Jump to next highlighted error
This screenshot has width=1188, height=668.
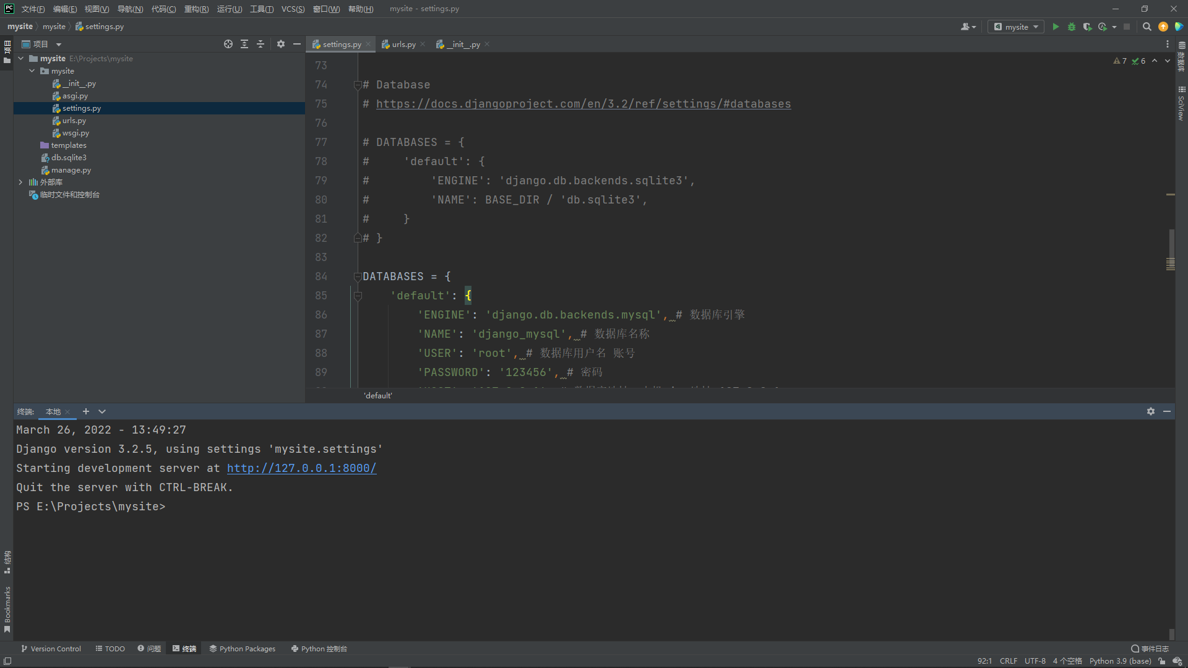pos(1167,61)
